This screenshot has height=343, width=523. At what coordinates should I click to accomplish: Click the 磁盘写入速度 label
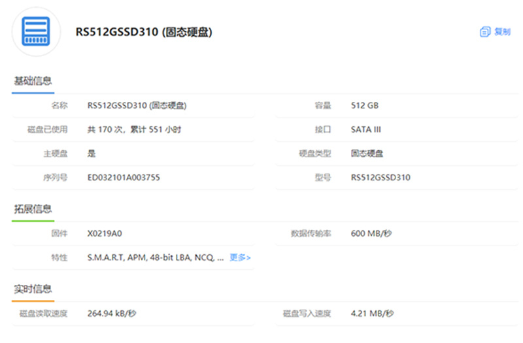coord(307,314)
